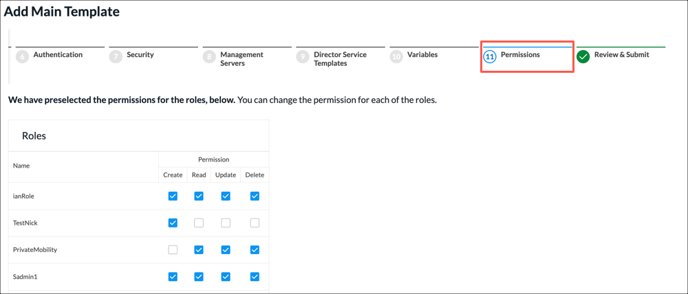Image resolution: width=688 pixels, height=294 pixels.
Task: Click green checkmark icon for Review & Submit
Action: point(583,57)
